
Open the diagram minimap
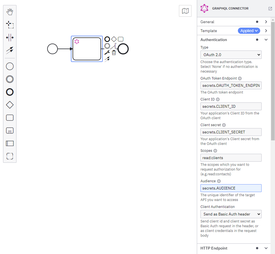click(185, 11)
